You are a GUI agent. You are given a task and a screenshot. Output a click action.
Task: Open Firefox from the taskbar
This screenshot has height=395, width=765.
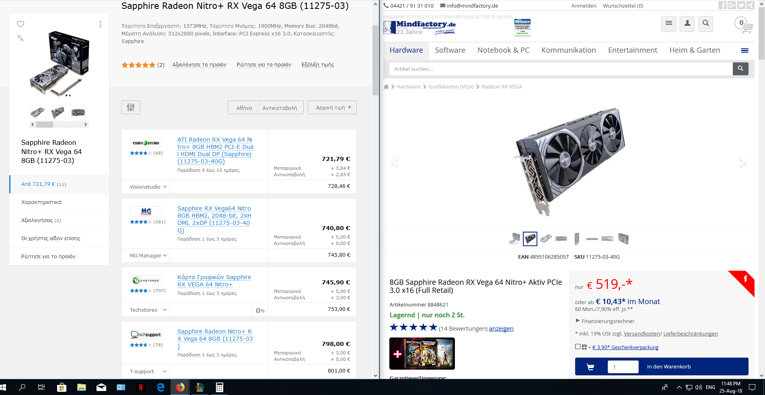pyautogui.click(x=180, y=387)
